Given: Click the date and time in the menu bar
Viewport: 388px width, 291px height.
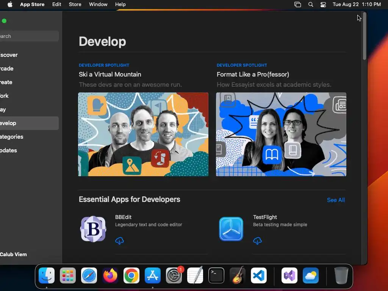Looking at the screenshot, I should [357, 5].
